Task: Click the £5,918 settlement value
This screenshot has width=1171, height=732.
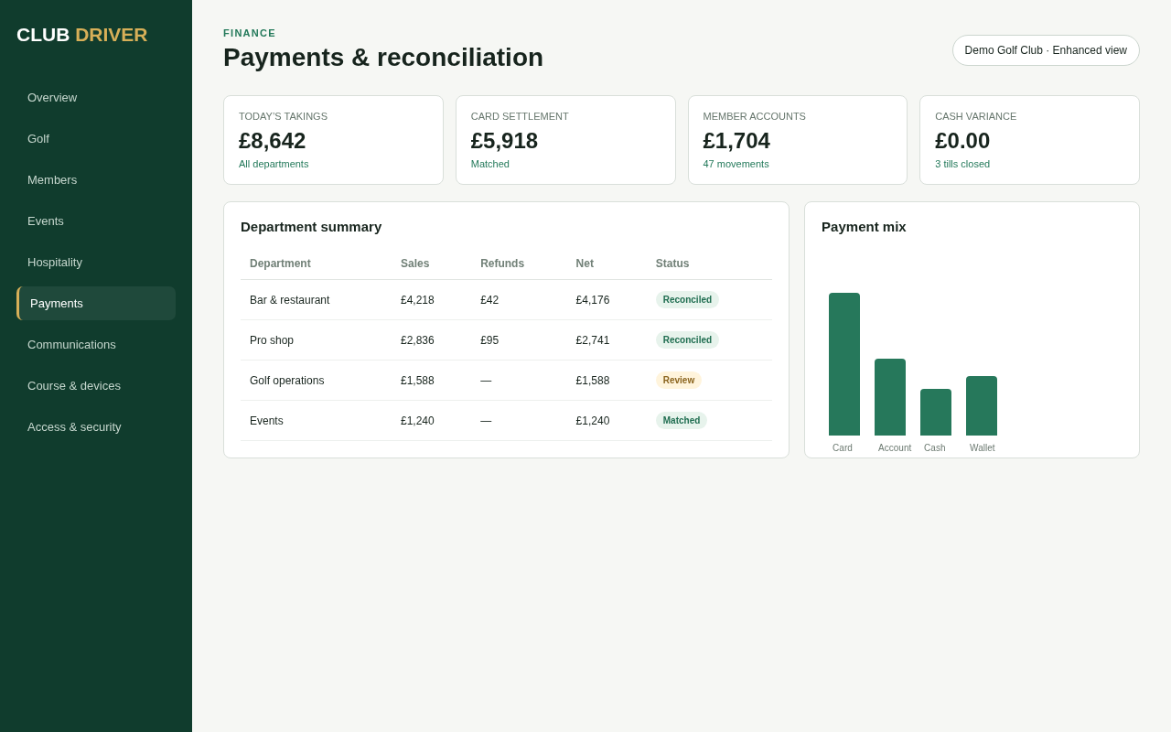Action: pos(504,141)
